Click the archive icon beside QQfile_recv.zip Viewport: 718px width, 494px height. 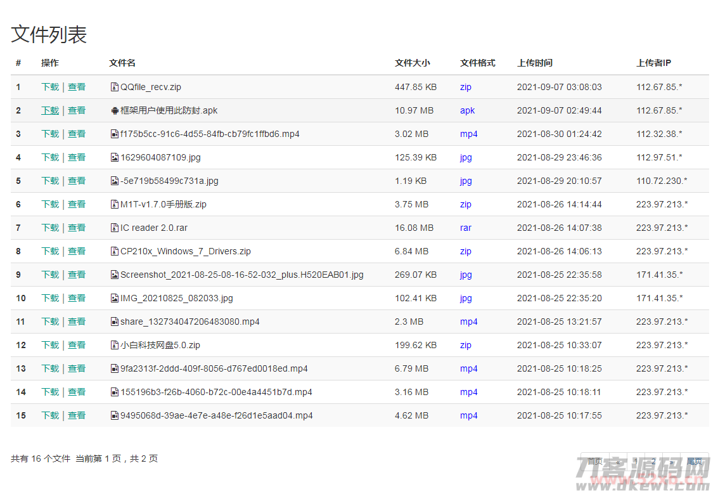pos(115,86)
